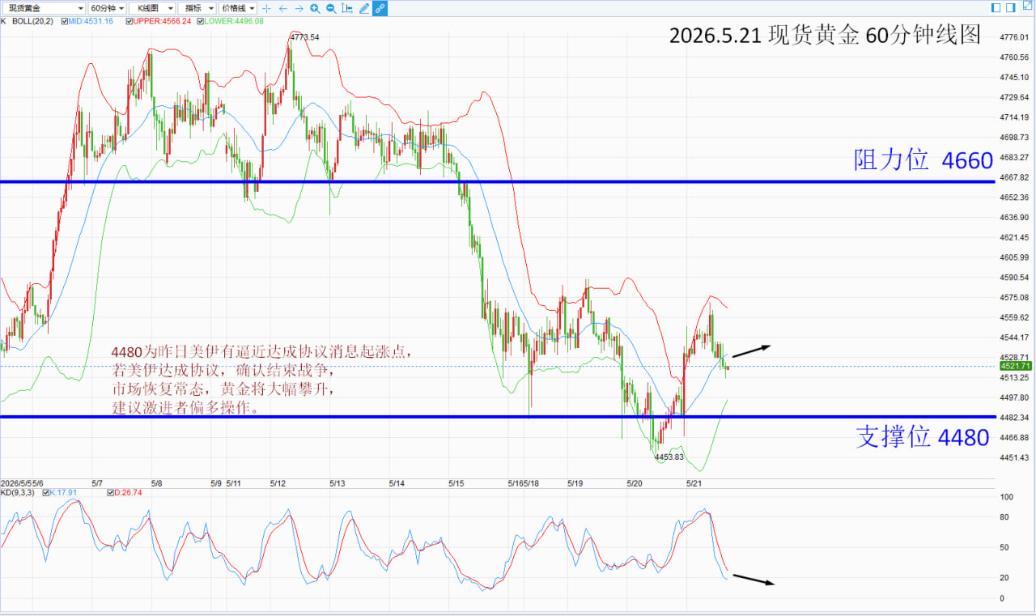Screen dimensions: 1036x616
Task: Open the pencil drawing tool
Action: (x=364, y=8)
